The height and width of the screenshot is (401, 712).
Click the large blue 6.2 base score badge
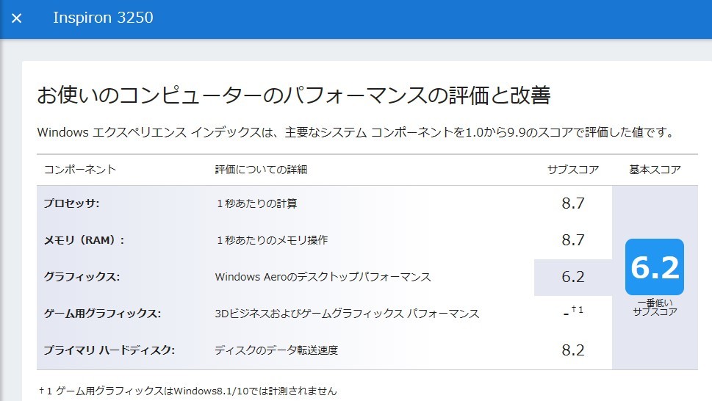655,267
